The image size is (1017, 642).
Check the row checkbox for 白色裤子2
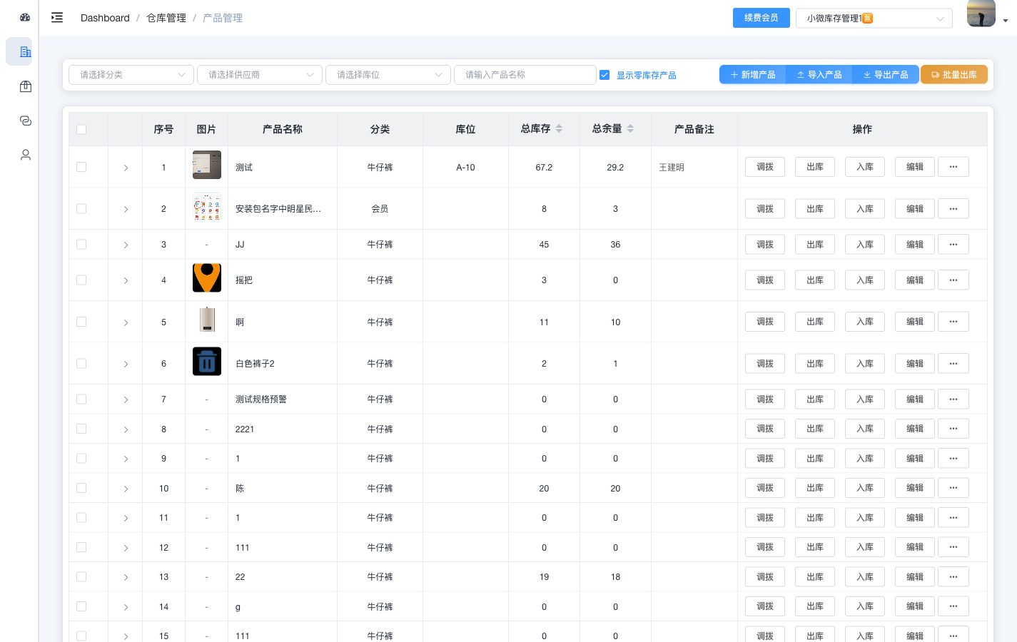point(81,364)
